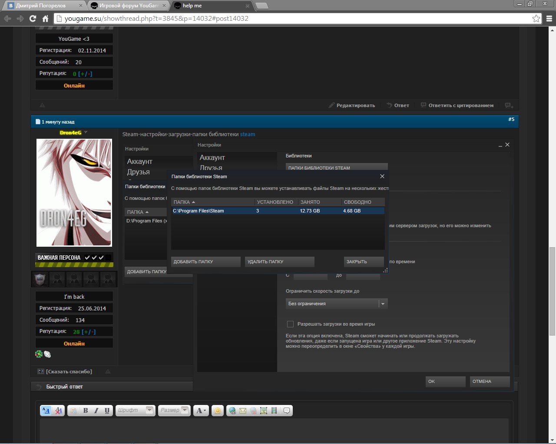Open the Размер size dropdown
The height and width of the screenshot is (444, 556).
coord(174,410)
